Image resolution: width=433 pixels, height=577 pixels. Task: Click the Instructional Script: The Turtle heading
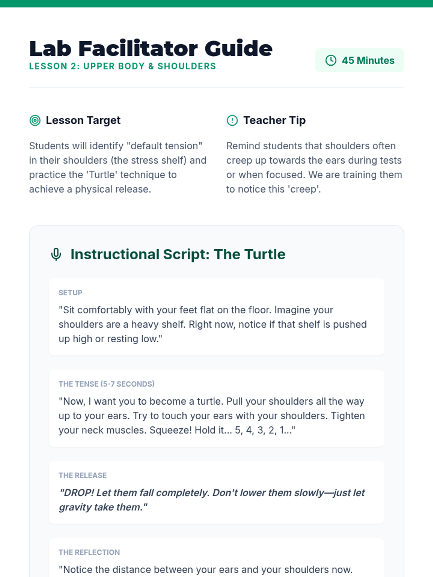tap(178, 254)
